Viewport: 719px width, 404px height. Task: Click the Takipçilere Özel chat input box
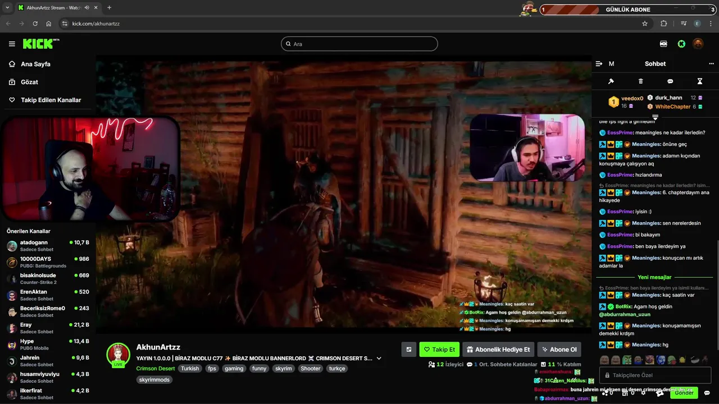(x=655, y=375)
